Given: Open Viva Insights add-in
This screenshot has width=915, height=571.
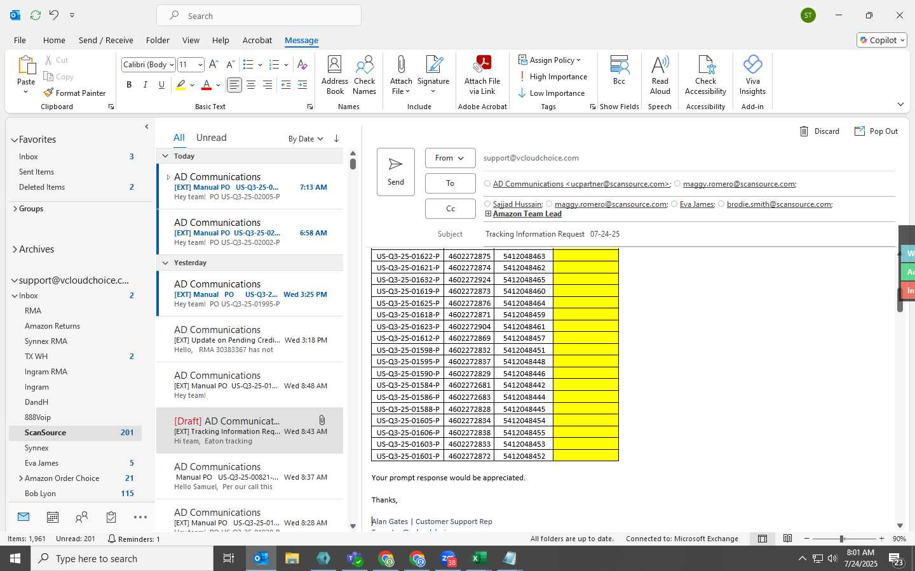Looking at the screenshot, I should pos(752,75).
